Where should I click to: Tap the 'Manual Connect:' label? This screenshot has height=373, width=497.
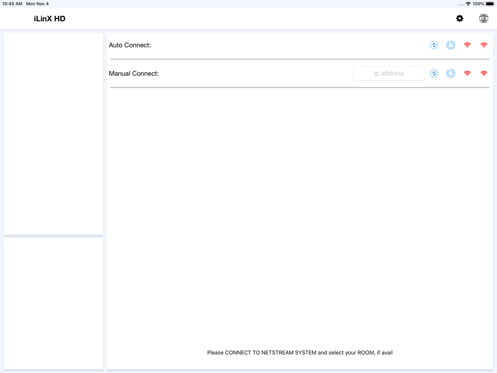134,73
